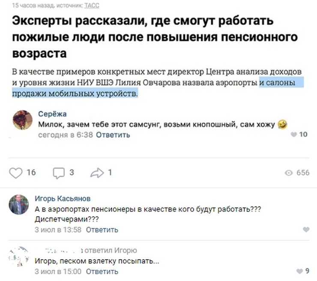Click Серёжа's avatar picture
Viewport: 317px width, 281px height.
pyautogui.click(x=23, y=120)
